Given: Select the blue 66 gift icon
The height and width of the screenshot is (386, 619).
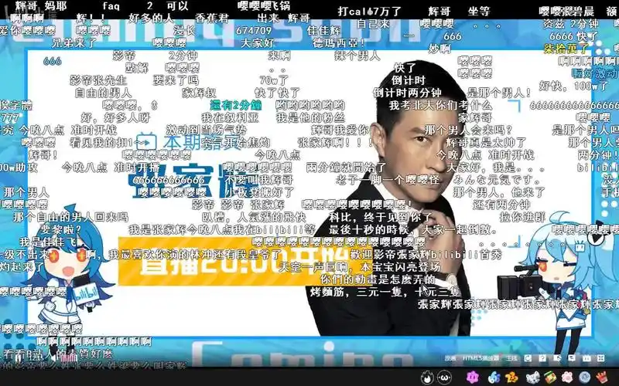Looking at the screenshot, I should pyautogui.click(x=494, y=378).
